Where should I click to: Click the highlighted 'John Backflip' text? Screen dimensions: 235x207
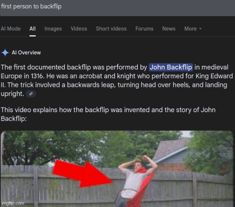tap(171, 67)
